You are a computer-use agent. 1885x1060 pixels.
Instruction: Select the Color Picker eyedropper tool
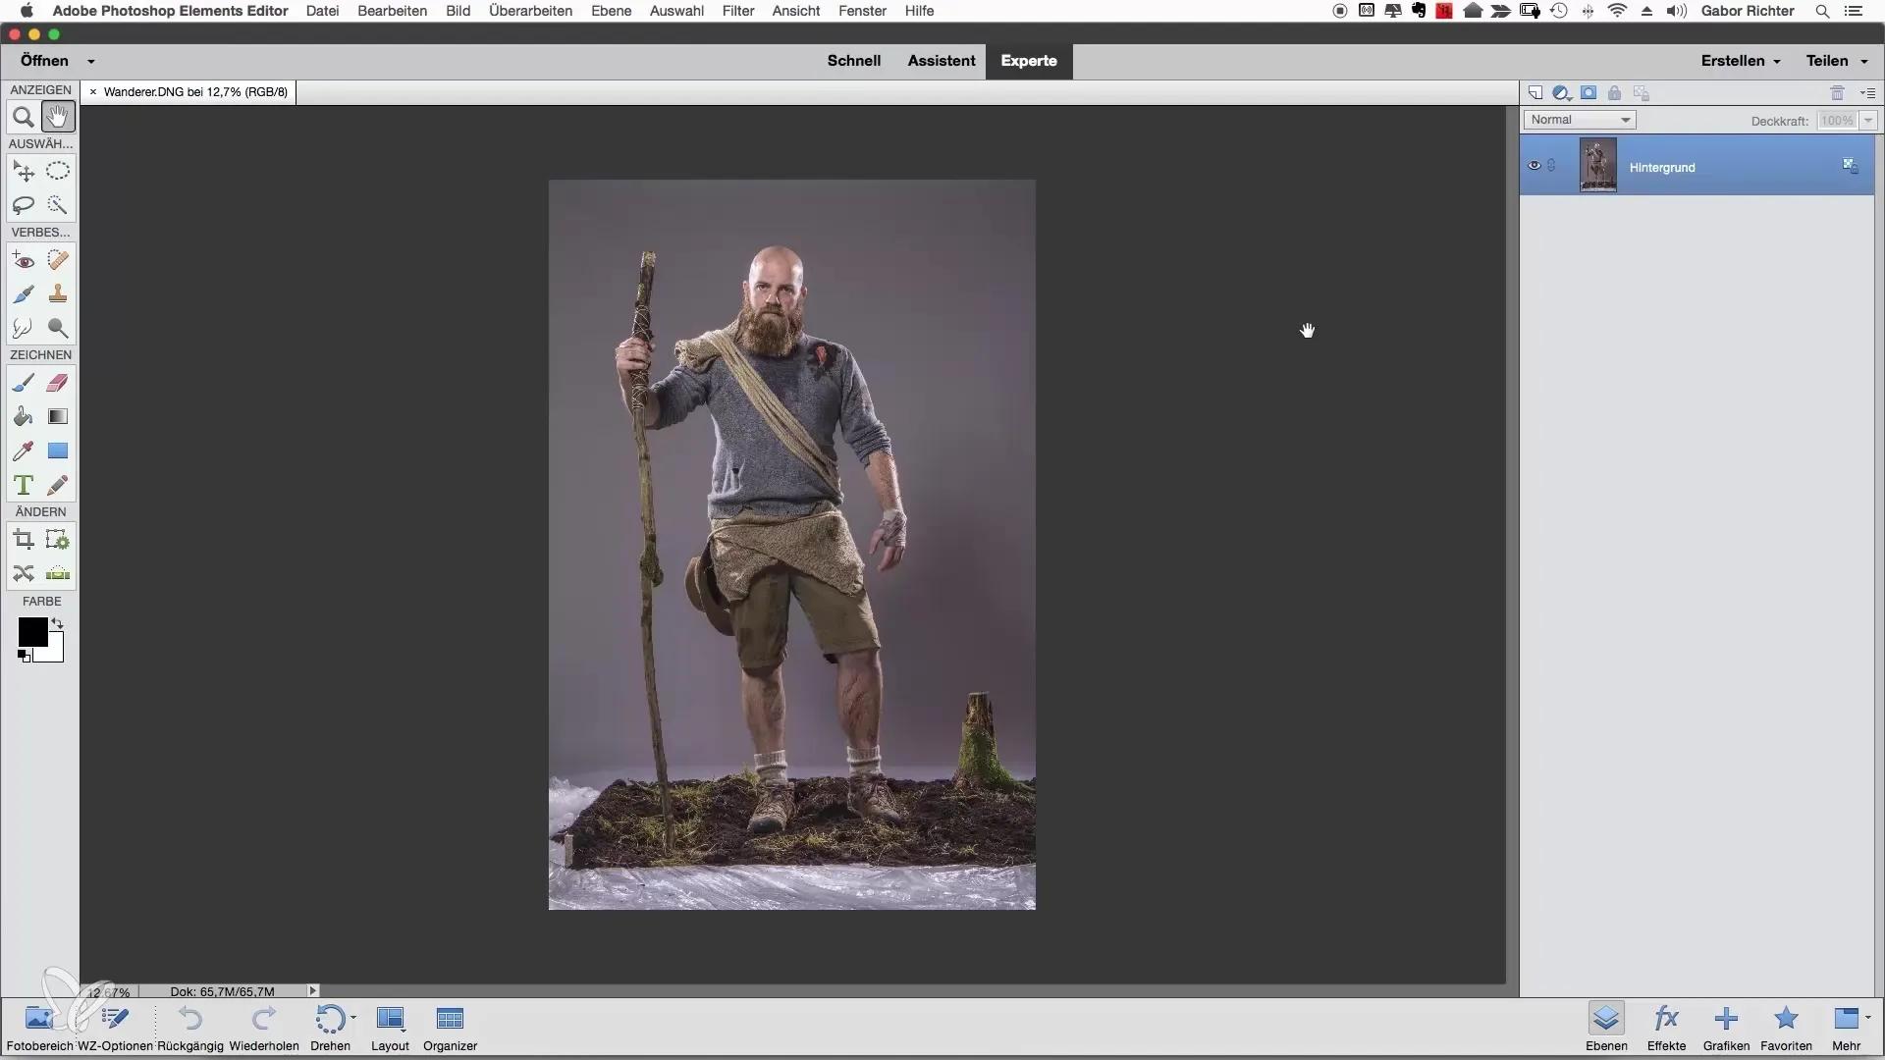pos(24,450)
